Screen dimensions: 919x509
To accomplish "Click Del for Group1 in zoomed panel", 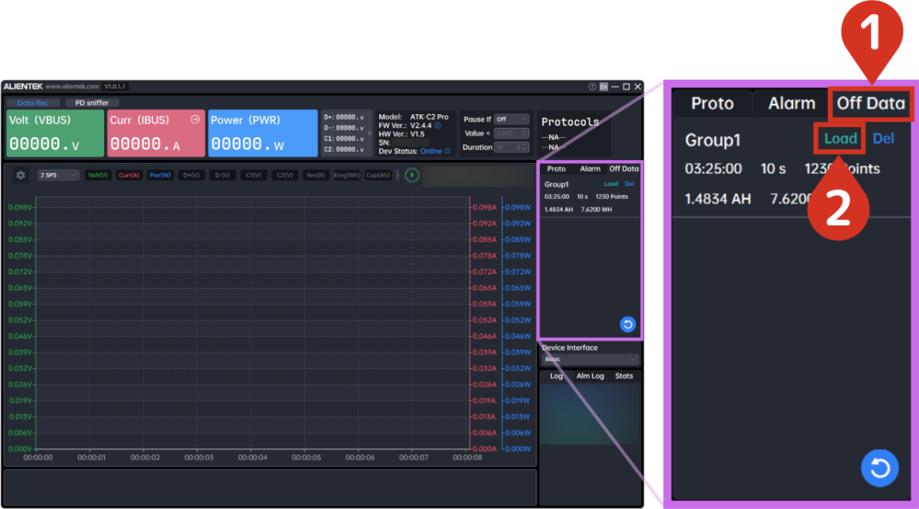I will click(883, 139).
